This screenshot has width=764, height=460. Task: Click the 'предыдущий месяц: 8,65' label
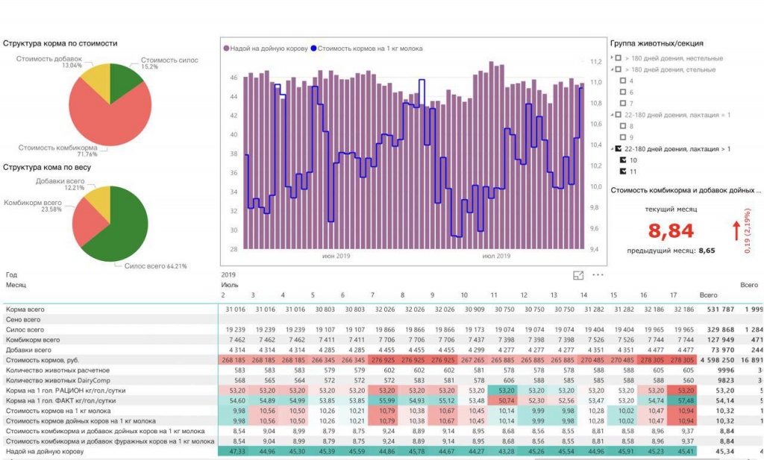[x=671, y=251]
